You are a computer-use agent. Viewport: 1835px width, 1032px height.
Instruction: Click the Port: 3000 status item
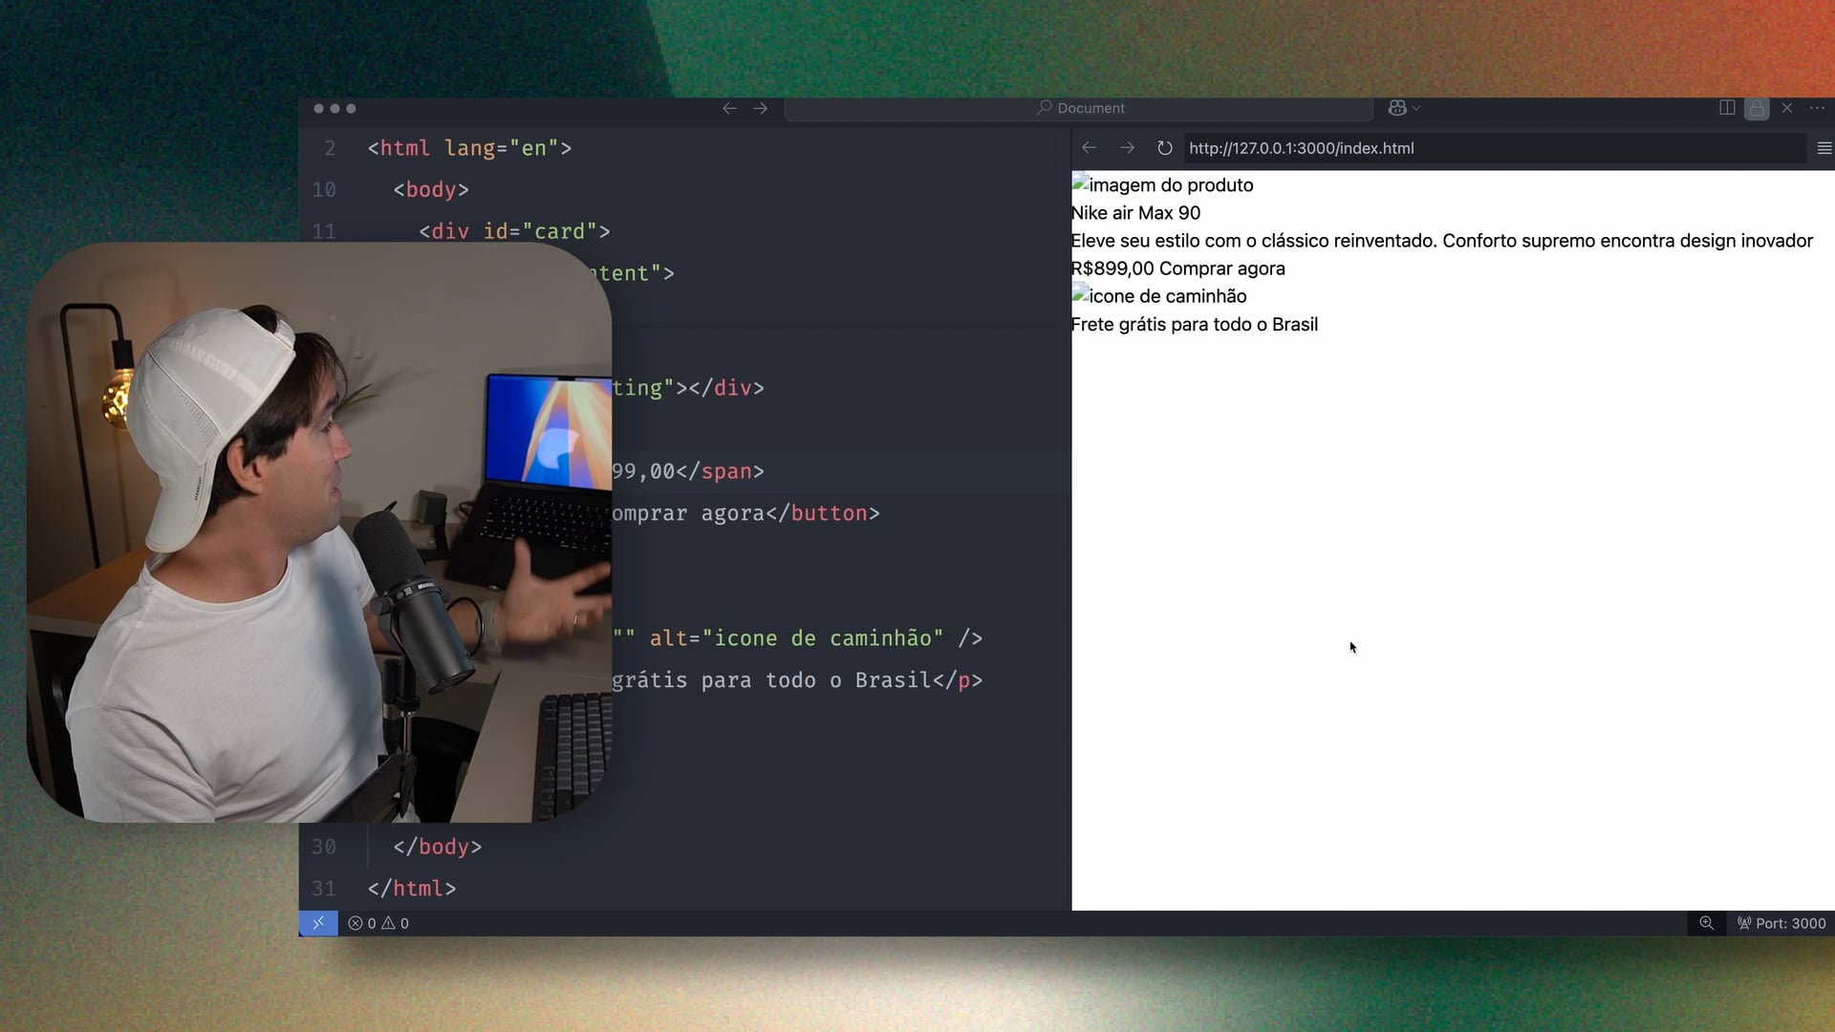click(1781, 923)
